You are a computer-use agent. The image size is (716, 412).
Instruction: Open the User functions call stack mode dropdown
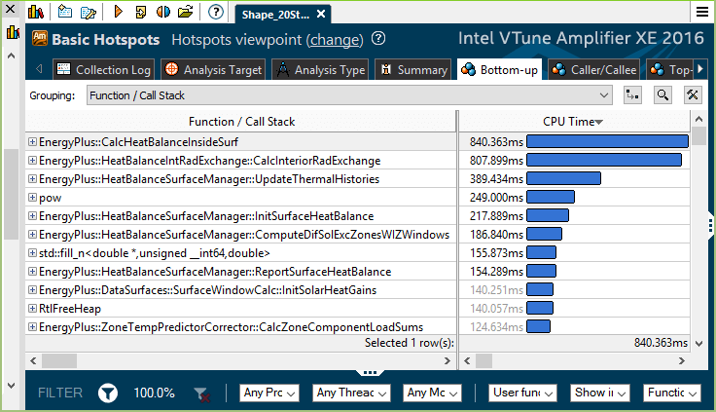pyautogui.click(x=522, y=393)
